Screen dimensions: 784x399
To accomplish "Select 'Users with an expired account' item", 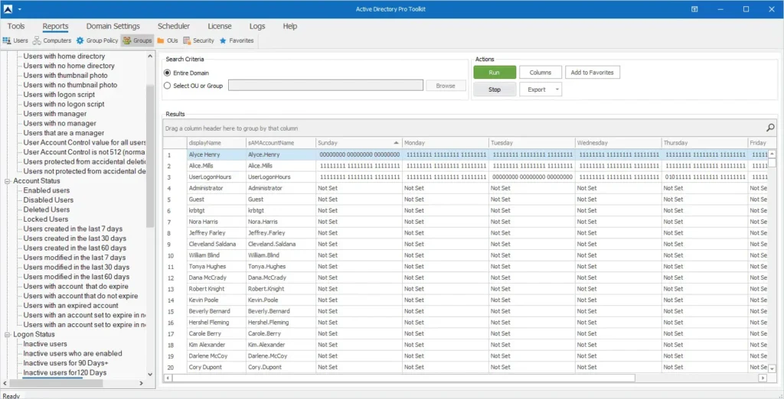I will pos(70,305).
